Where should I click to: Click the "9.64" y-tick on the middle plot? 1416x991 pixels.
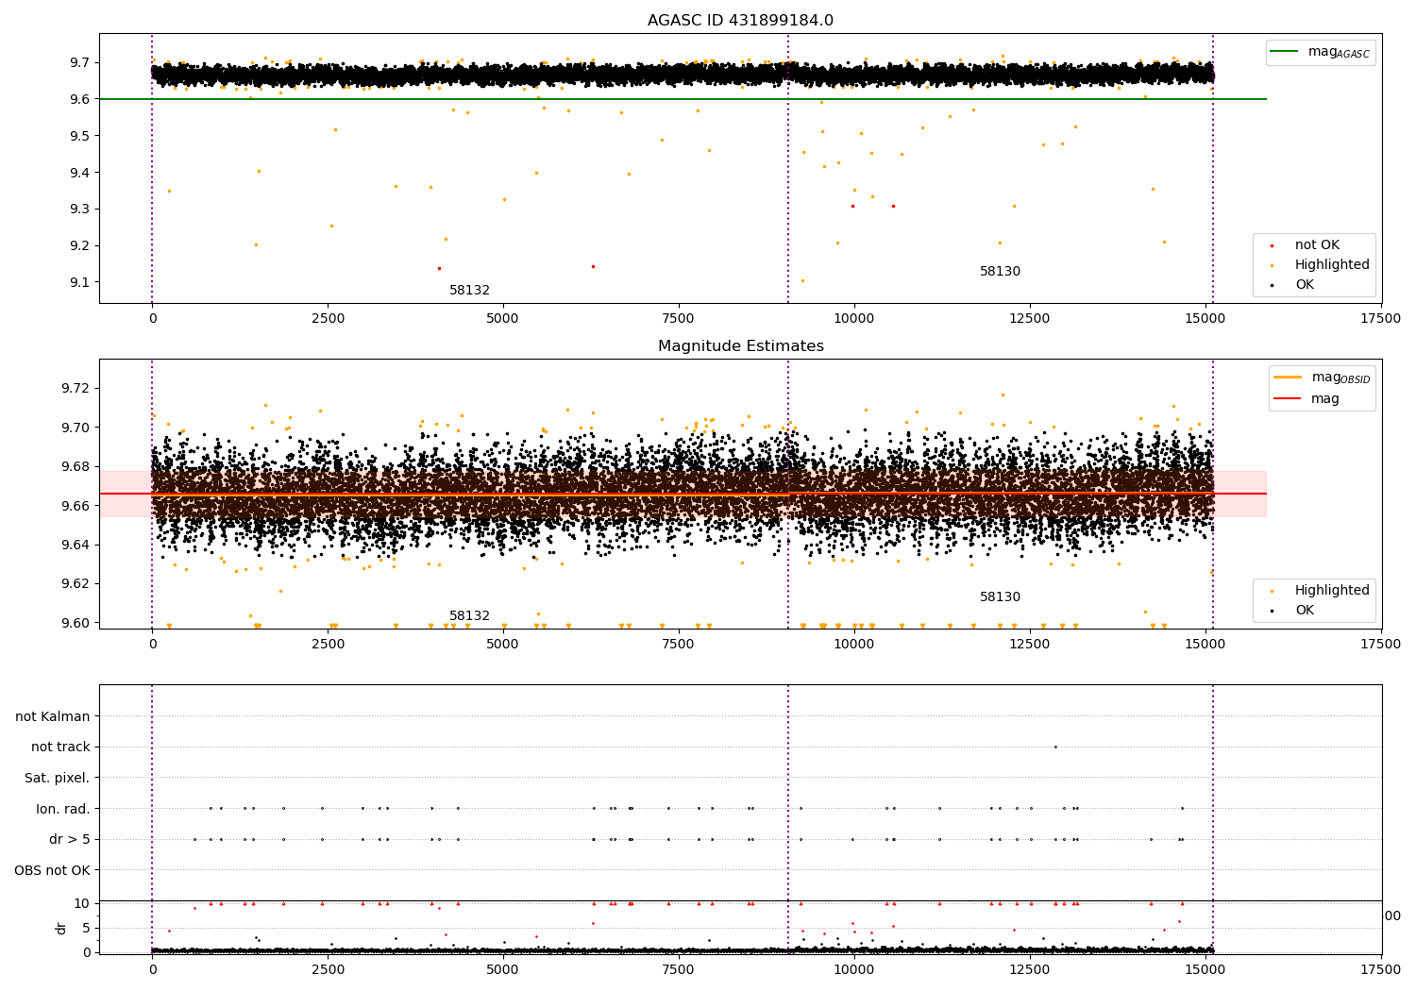(x=76, y=545)
